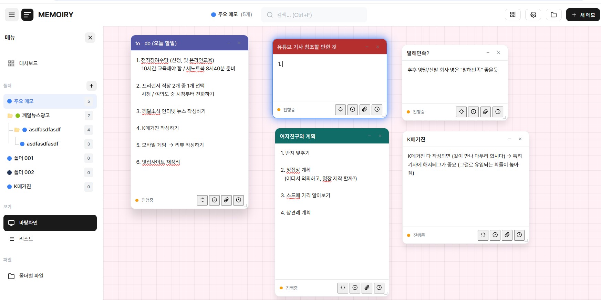This screenshot has width=601, height=300.
Task: Mark 유튜브 기사 memo complete with check icon
Action: click(352, 110)
